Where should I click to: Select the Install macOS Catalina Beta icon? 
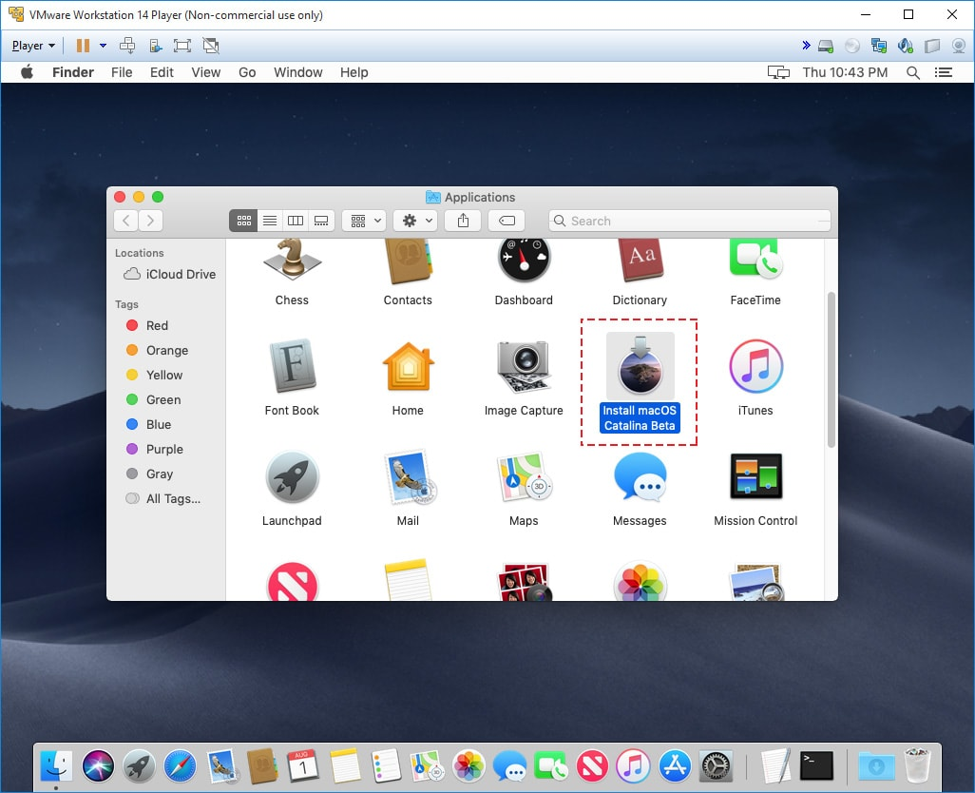[639, 365]
